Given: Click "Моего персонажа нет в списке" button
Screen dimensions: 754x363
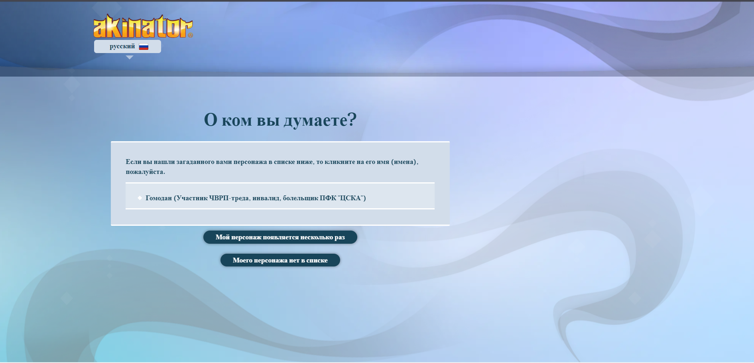Looking at the screenshot, I should click(280, 260).
